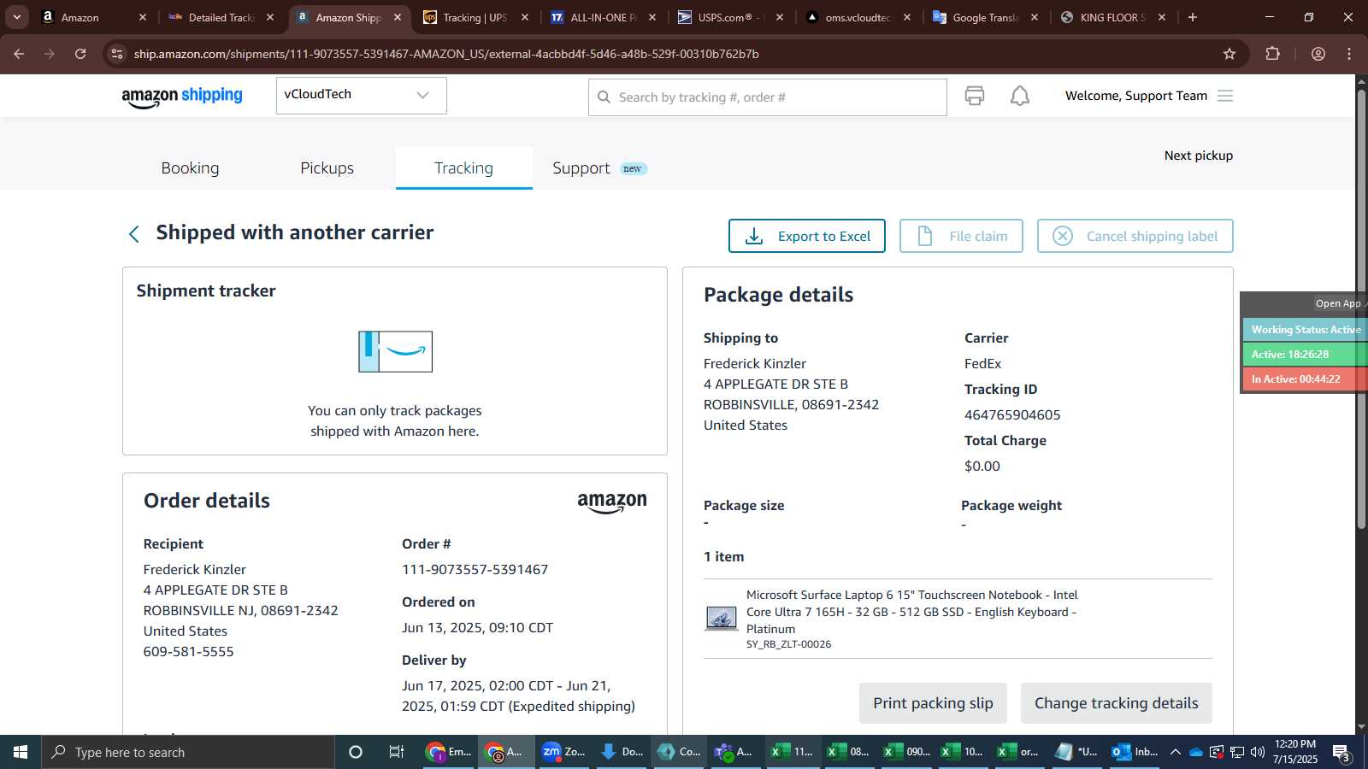Open browser extensions puzzle icon
This screenshot has height=769, width=1368.
[x=1272, y=54]
